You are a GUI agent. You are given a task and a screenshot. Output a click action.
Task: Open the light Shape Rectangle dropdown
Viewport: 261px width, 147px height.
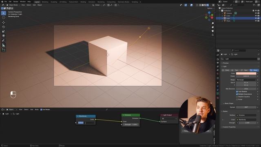click(x=246, y=80)
